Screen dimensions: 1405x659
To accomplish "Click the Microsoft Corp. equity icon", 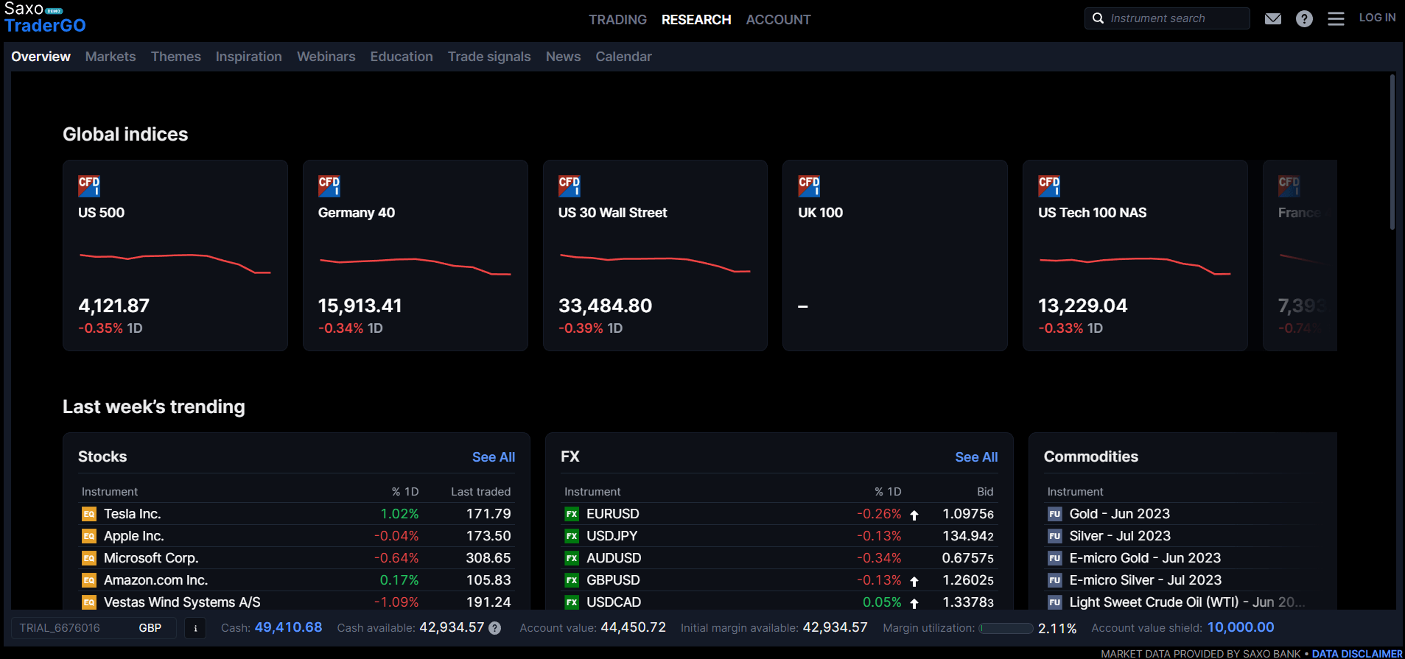I will tap(89, 558).
